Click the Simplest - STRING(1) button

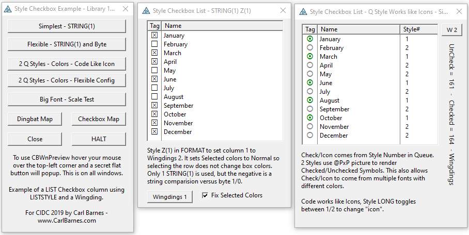[x=67, y=26]
